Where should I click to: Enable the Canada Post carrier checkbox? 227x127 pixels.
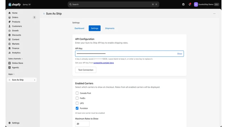[x=77, y=93]
